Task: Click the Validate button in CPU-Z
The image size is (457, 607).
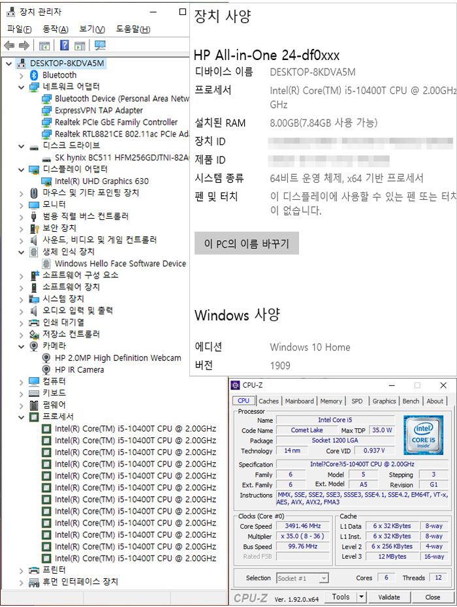Action: 389,597
